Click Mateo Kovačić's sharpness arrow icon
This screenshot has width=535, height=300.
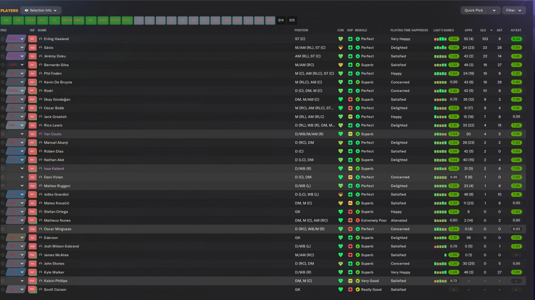coord(350,203)
